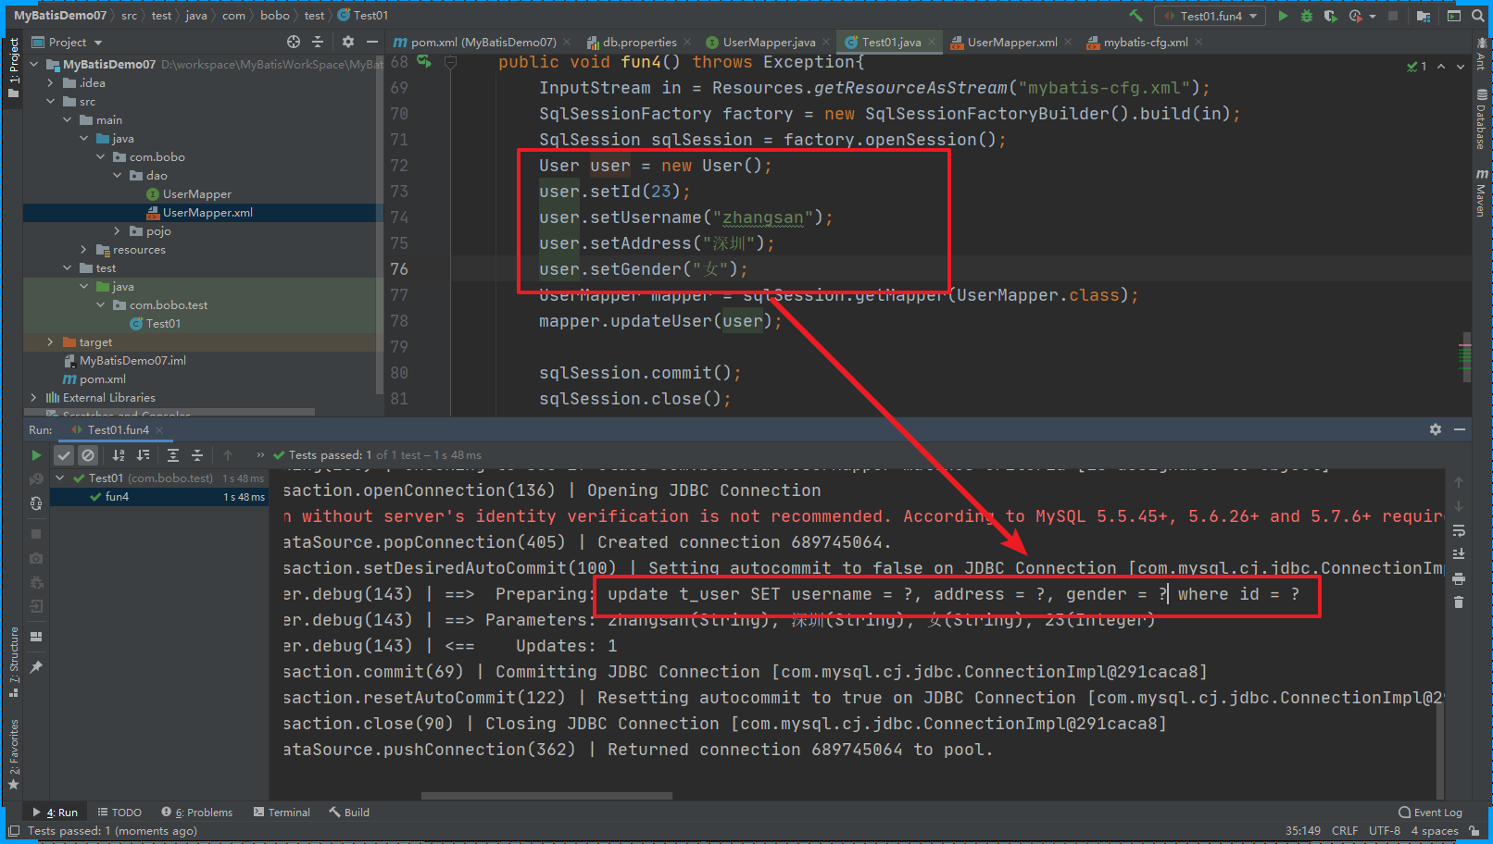Expand the .idea folder

coord(51,83)
